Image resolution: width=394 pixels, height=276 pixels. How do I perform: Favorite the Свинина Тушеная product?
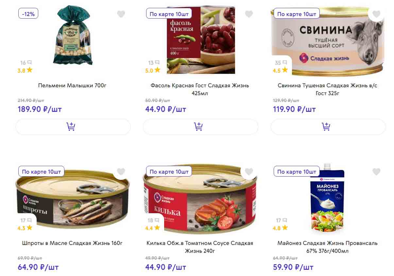click(x=376, y=14)
